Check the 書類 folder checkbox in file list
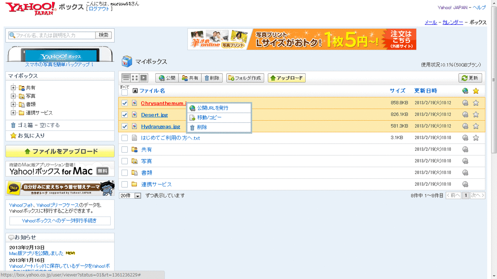The width and height of the screenshot is (497, 279). [125, 173]
